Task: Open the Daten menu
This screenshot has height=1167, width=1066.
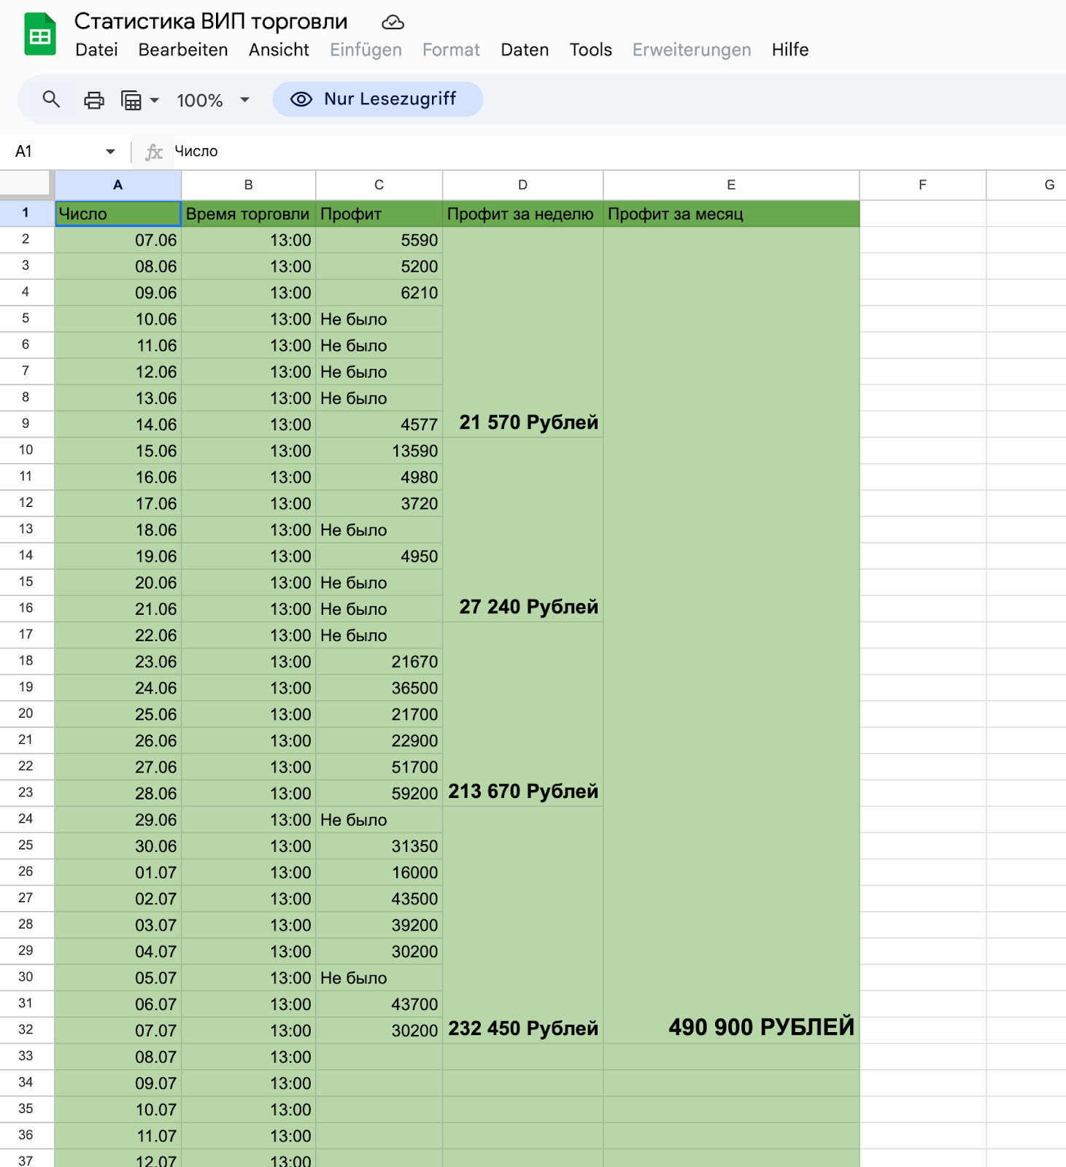Action: [524, 50]
